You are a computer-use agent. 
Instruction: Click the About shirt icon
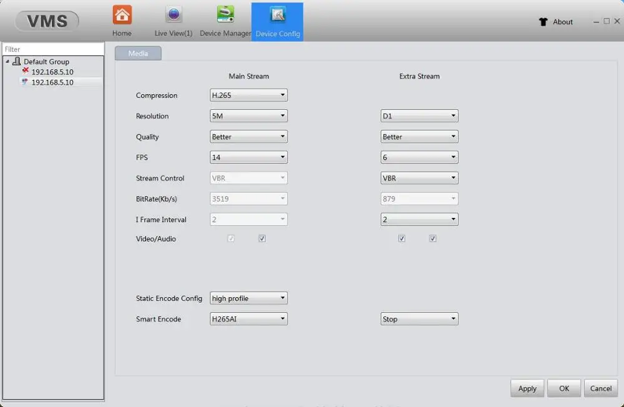click(x=544, y=22)
